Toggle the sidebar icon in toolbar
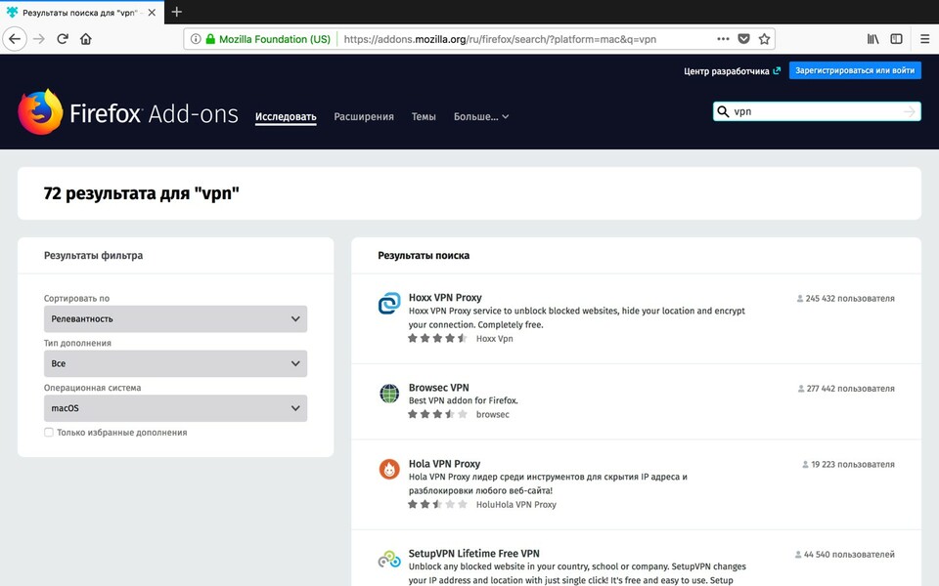Image resolution: width=939 pixels, height=586 pixels. tap(897, 39)
